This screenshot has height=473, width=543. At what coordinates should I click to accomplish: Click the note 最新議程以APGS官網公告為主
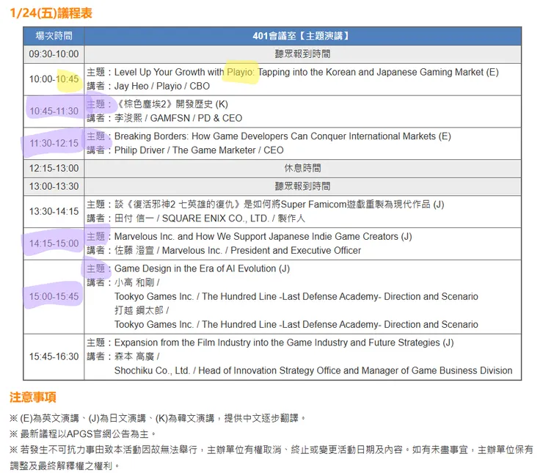point(83,433)
